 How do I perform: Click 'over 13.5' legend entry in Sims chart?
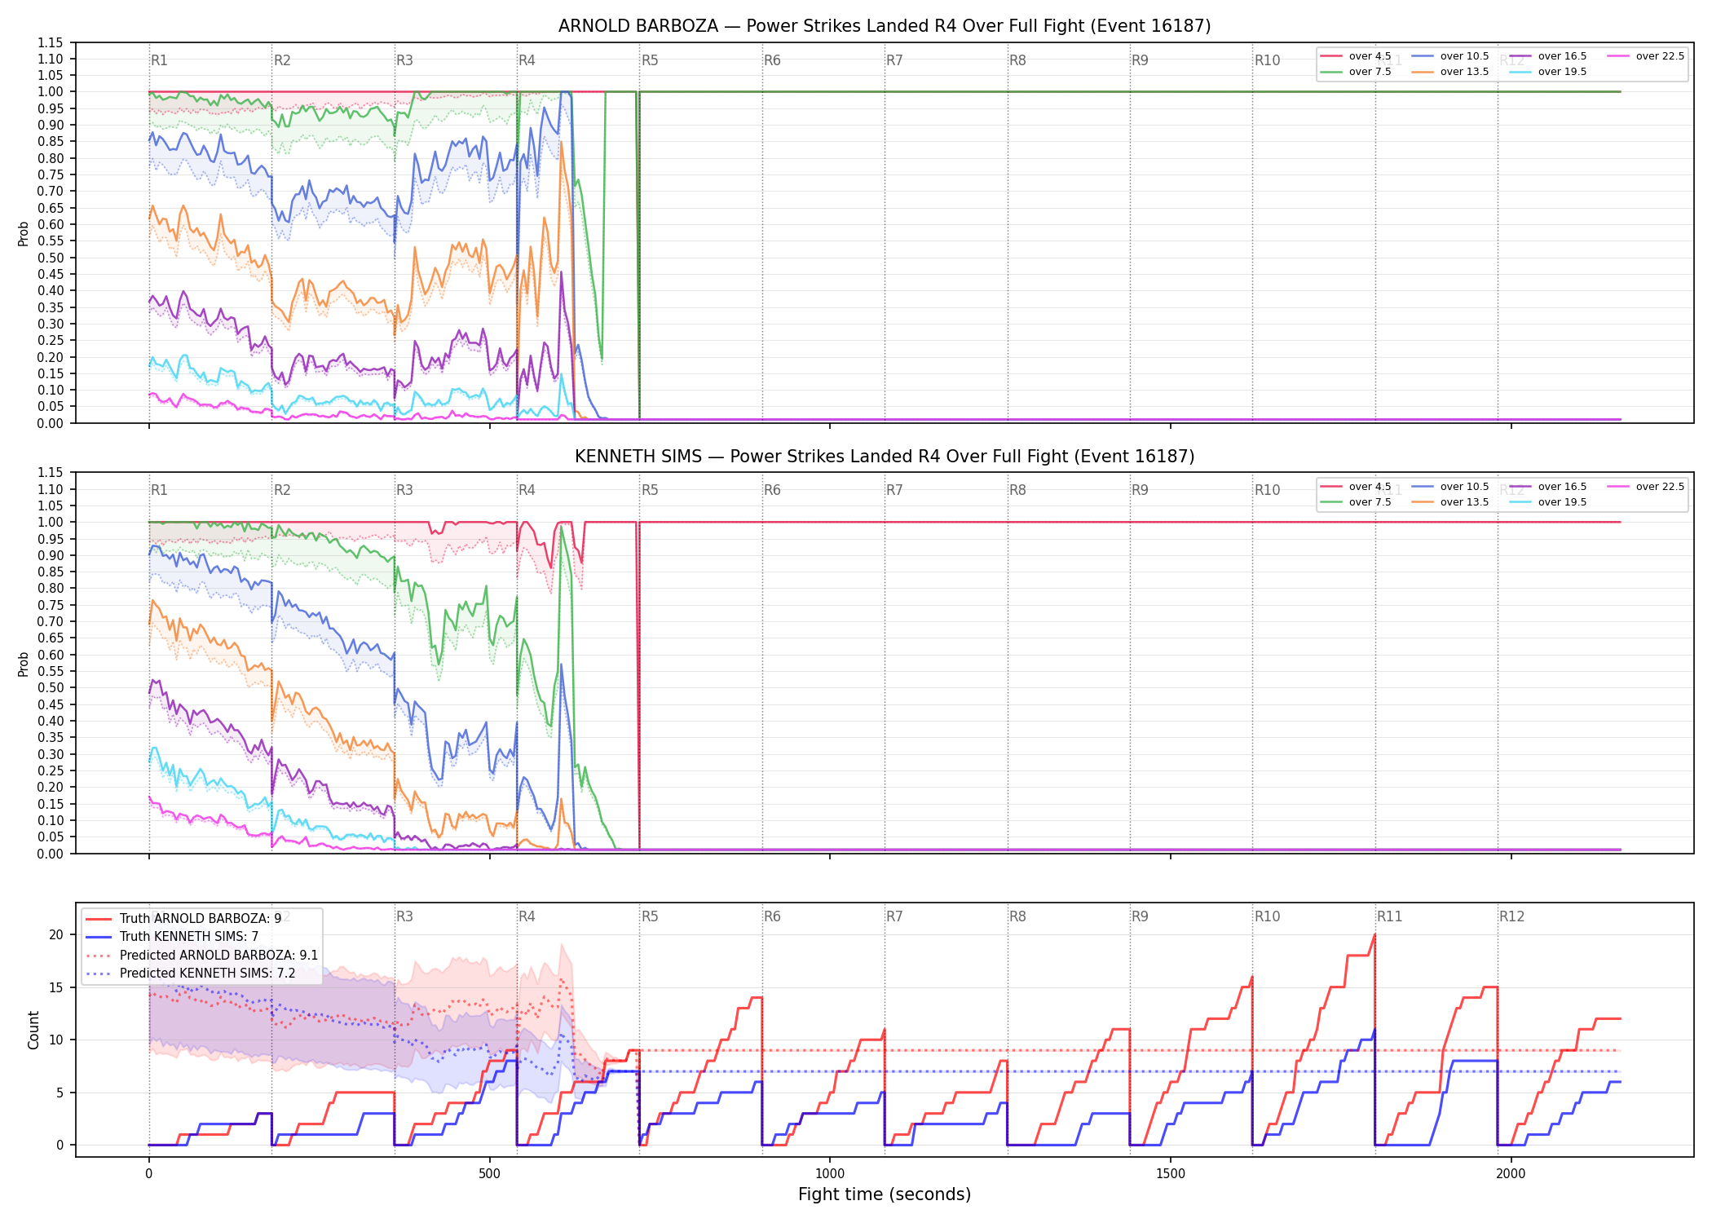[x=1449, y=502]
